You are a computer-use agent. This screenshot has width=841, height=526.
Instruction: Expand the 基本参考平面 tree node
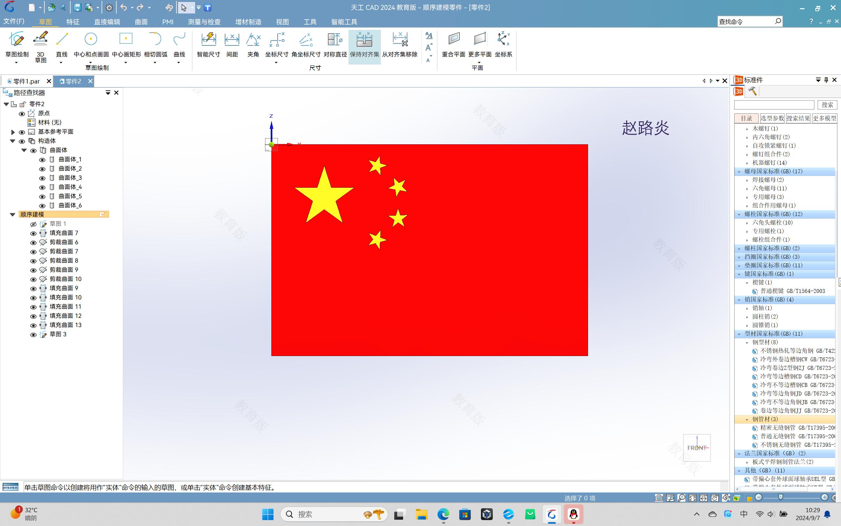point(13,132)
